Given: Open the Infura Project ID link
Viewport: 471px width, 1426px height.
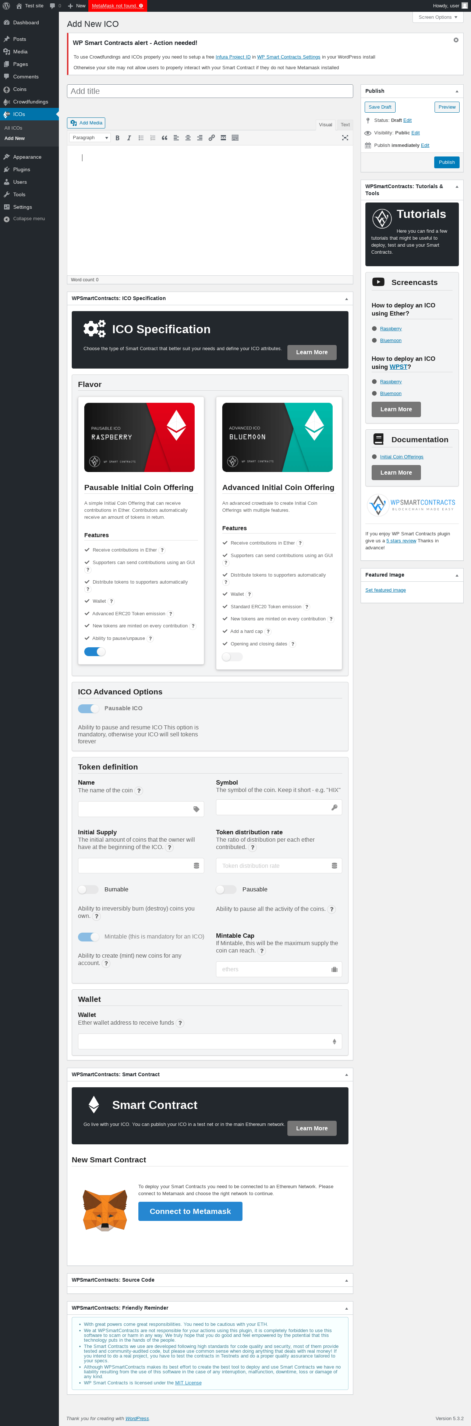Looking at the screenshot, I should (x=233, y=57).
